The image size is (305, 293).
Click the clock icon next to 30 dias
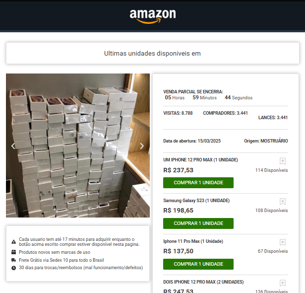coord(13,268)
